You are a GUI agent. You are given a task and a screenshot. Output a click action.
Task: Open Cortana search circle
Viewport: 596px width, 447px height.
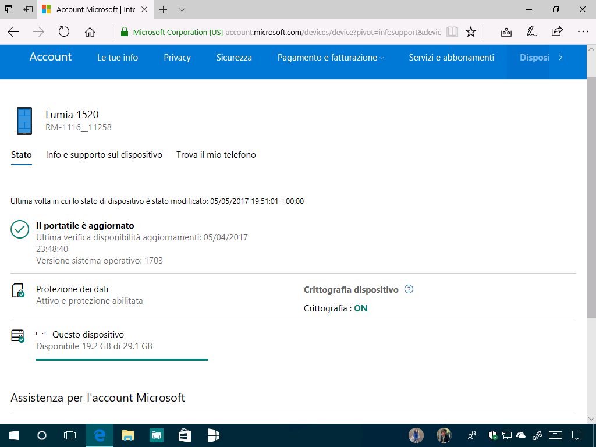click(x=42, y=435)
